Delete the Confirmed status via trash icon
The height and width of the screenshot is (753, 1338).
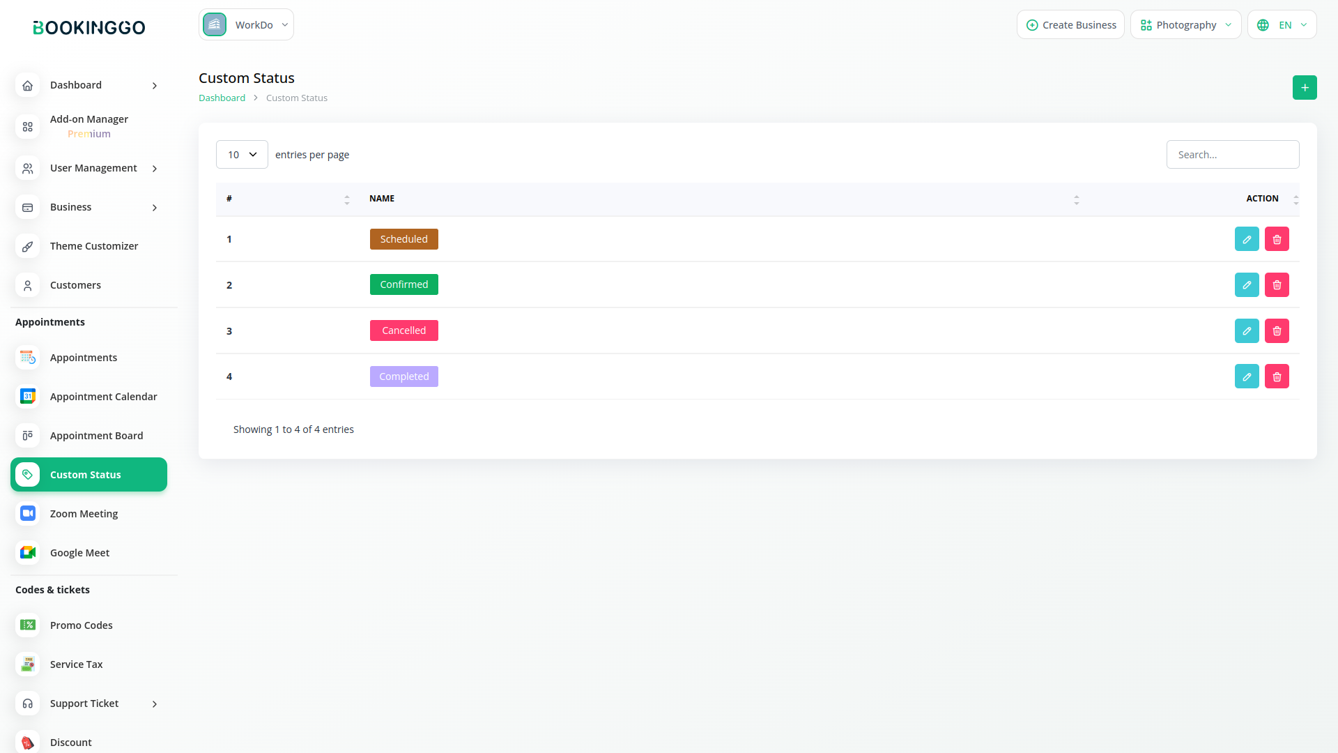tap(1277, 285)
